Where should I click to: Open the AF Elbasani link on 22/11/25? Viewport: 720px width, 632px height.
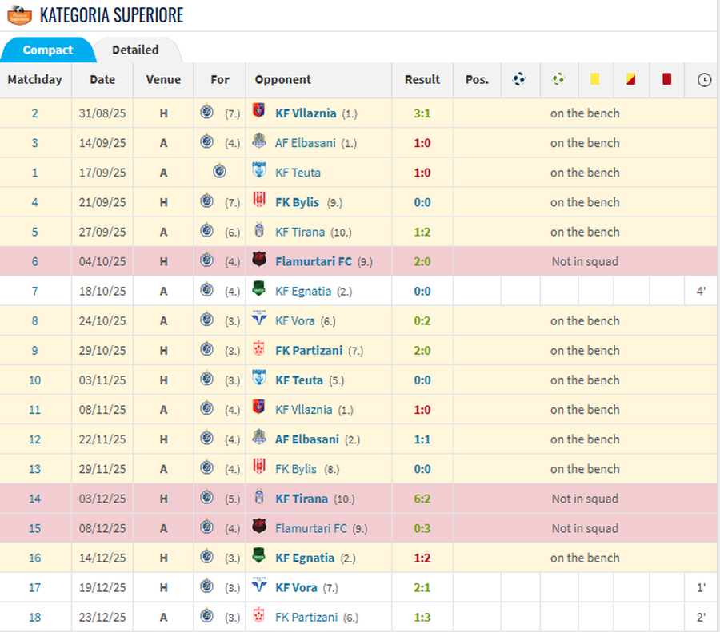(x=307, y=439)
